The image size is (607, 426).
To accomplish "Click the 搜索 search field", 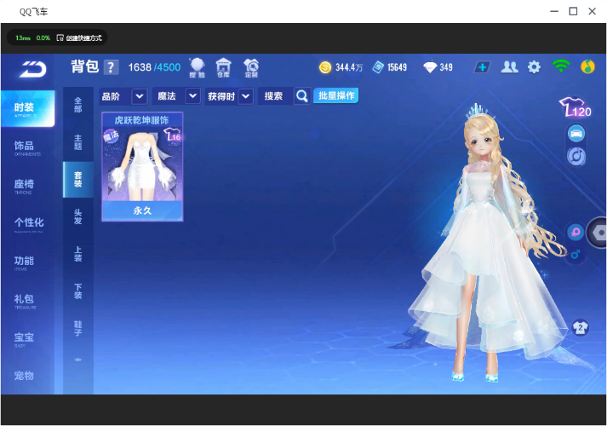I will [x=276, y=96].
